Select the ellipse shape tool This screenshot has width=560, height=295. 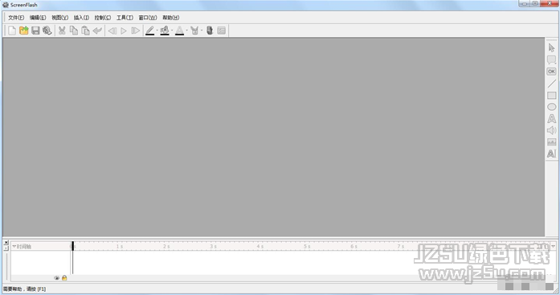coord(551,107)
